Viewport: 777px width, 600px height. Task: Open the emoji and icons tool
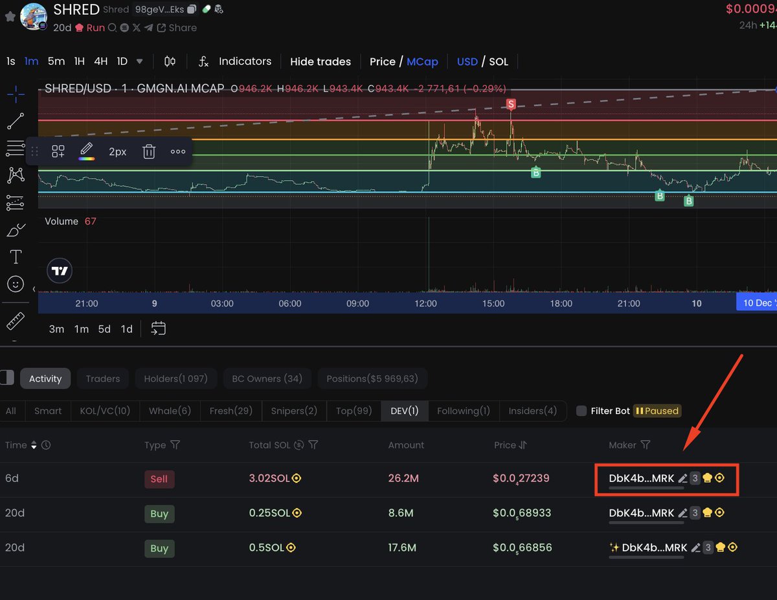tap(16, 284)
